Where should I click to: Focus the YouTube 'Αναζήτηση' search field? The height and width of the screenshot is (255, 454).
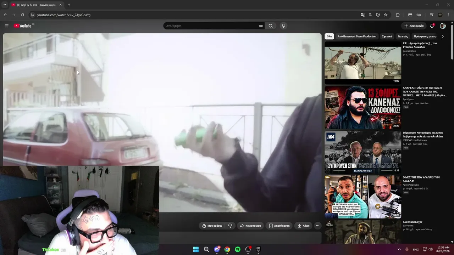211,26
